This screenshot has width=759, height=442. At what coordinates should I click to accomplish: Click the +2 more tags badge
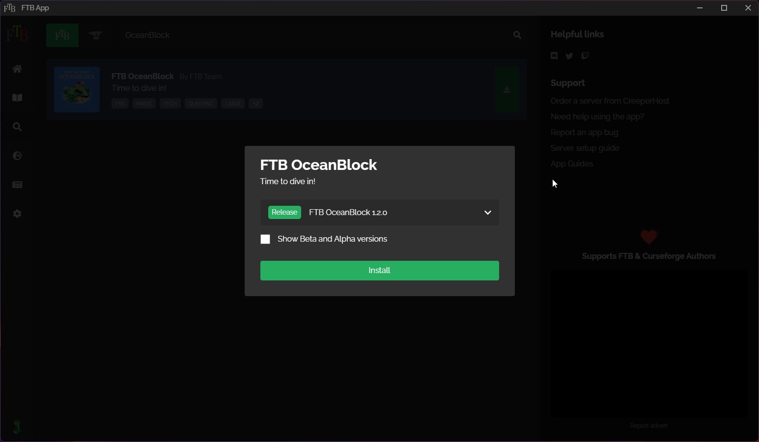255,104
